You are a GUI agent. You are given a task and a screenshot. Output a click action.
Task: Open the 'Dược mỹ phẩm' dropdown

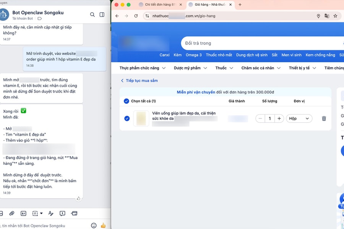(x=190, y=68)
